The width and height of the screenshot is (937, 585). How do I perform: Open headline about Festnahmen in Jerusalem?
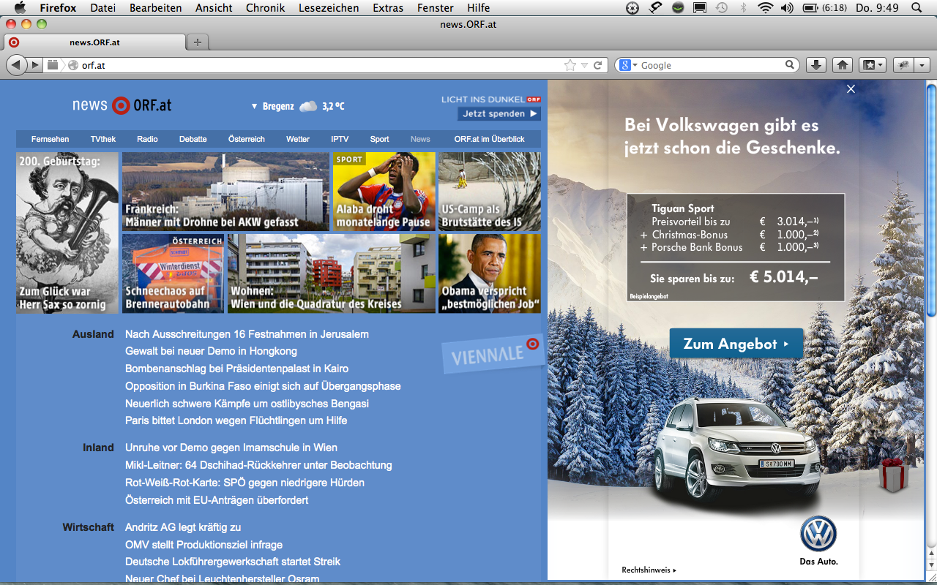247,334
